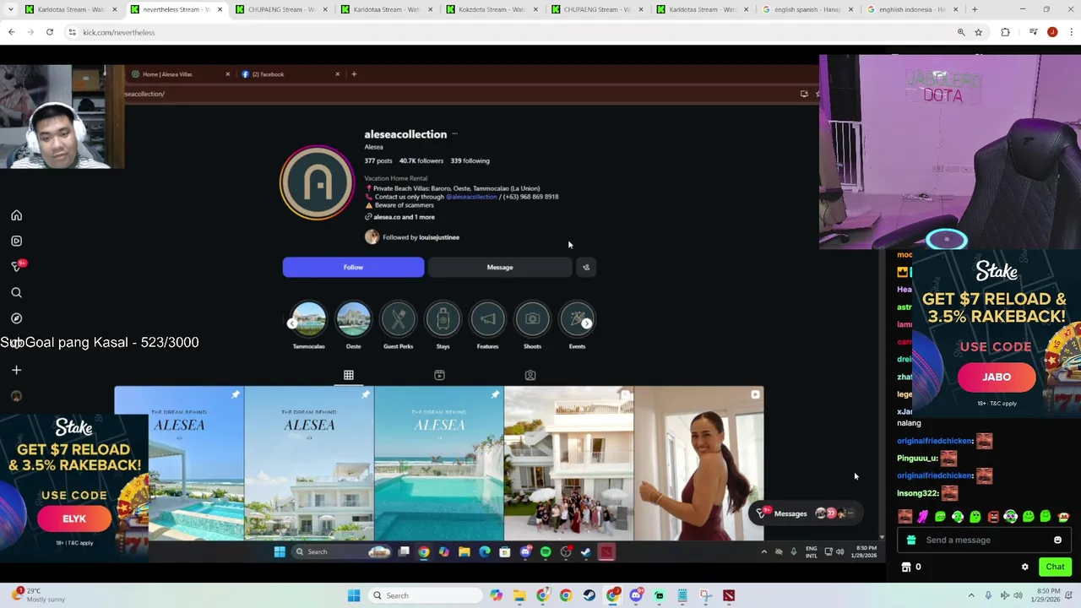This screenshot has width=1081, height=608.
Task: Switch to the Instagram reels tab
Action: click(x=439, y=375)
